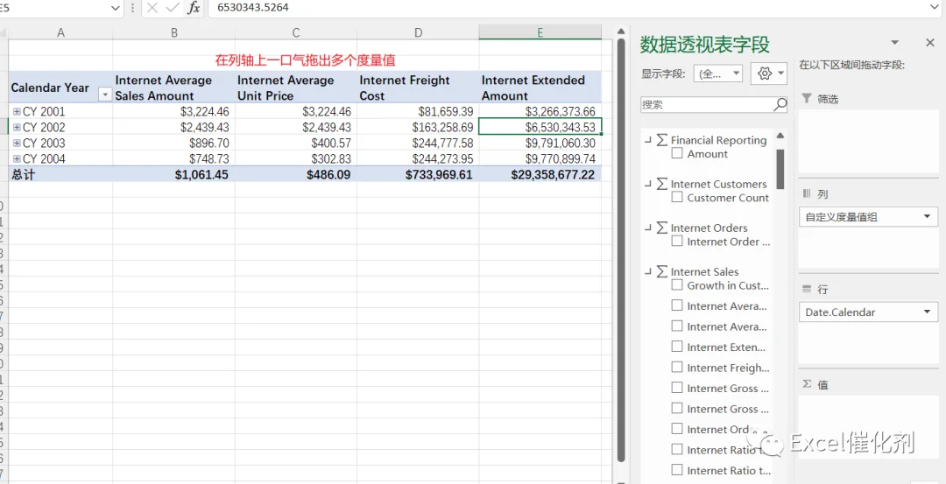The width and height of the screenshot is (946, 484).
Task: Select Internet Extended Amount header cell
Action: point(540,88)
